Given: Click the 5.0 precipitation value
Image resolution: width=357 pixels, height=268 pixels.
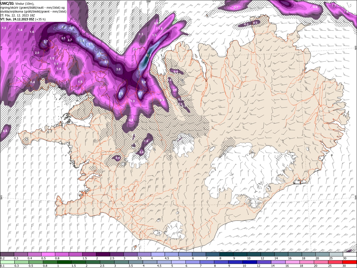Looking at the screenshot, I should [121, 94].
